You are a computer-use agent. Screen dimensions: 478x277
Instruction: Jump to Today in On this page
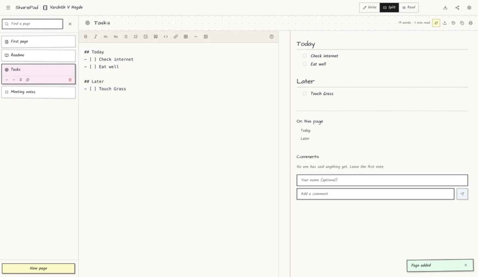point(305,130)
